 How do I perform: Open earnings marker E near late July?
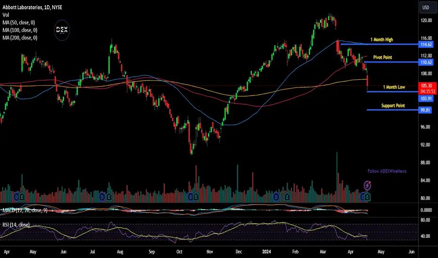tap(109, 197)
